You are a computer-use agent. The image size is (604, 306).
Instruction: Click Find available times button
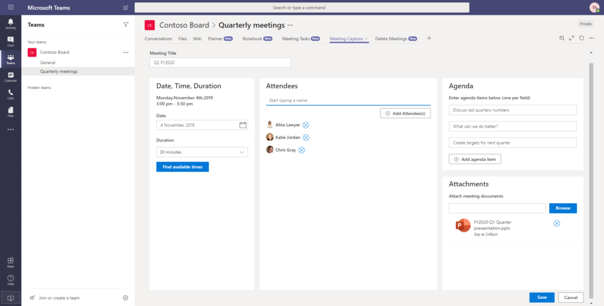[183, 167]
